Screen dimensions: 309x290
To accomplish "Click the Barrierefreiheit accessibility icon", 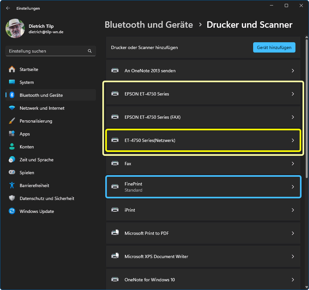I will click(x=12, y=185).
